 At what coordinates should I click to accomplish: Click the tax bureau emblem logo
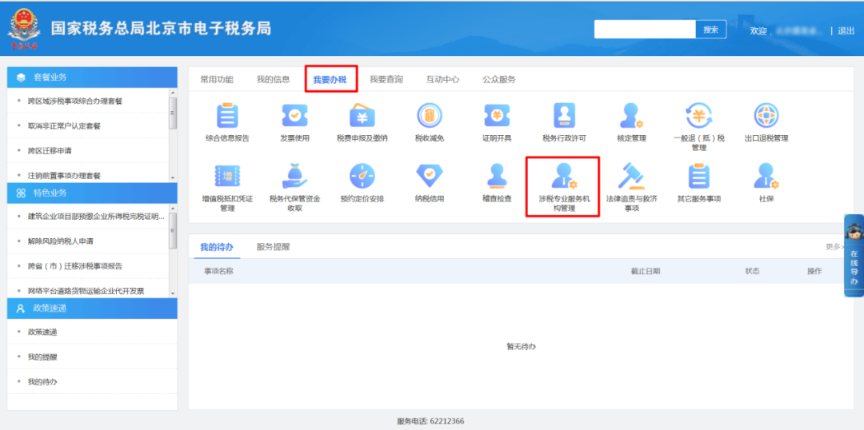pos(24,30)
